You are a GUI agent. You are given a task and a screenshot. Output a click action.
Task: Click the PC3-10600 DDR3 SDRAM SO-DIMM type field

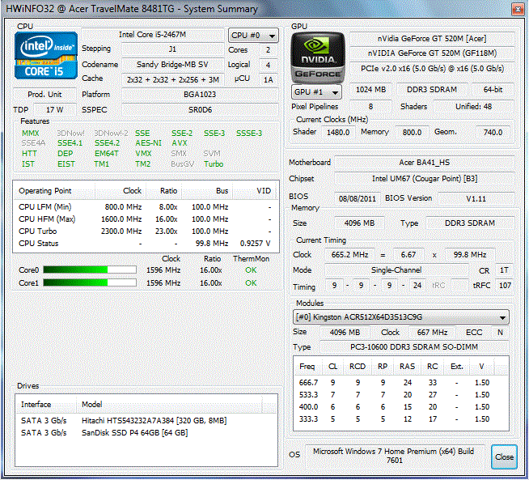point(414,347)
